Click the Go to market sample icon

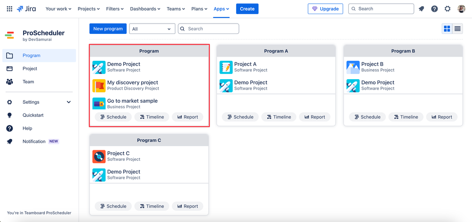[99, 103]
